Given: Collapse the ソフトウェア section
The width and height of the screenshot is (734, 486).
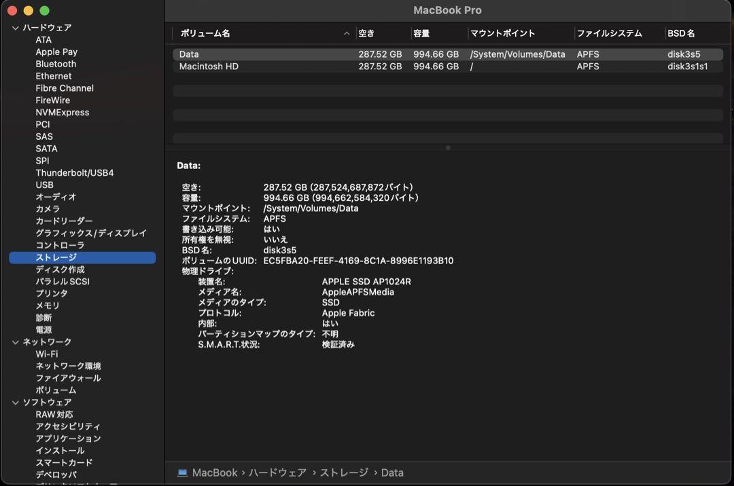Looking at the screenshot, I should (x=16, y=403).
